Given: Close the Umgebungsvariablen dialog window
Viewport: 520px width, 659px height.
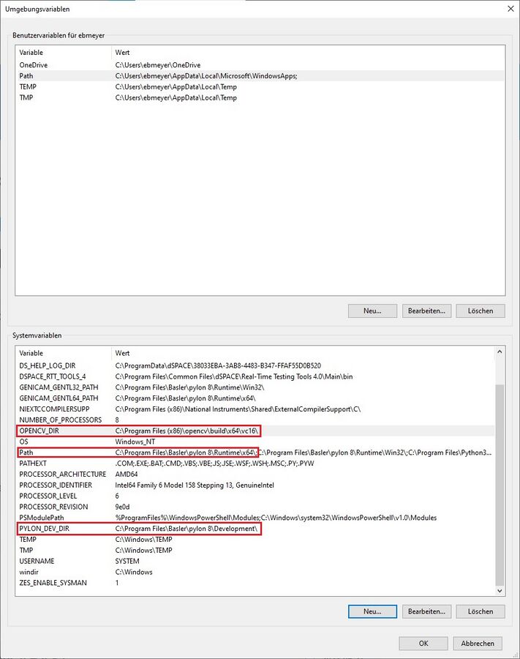Looking at the screenshot, I should 509,9.
